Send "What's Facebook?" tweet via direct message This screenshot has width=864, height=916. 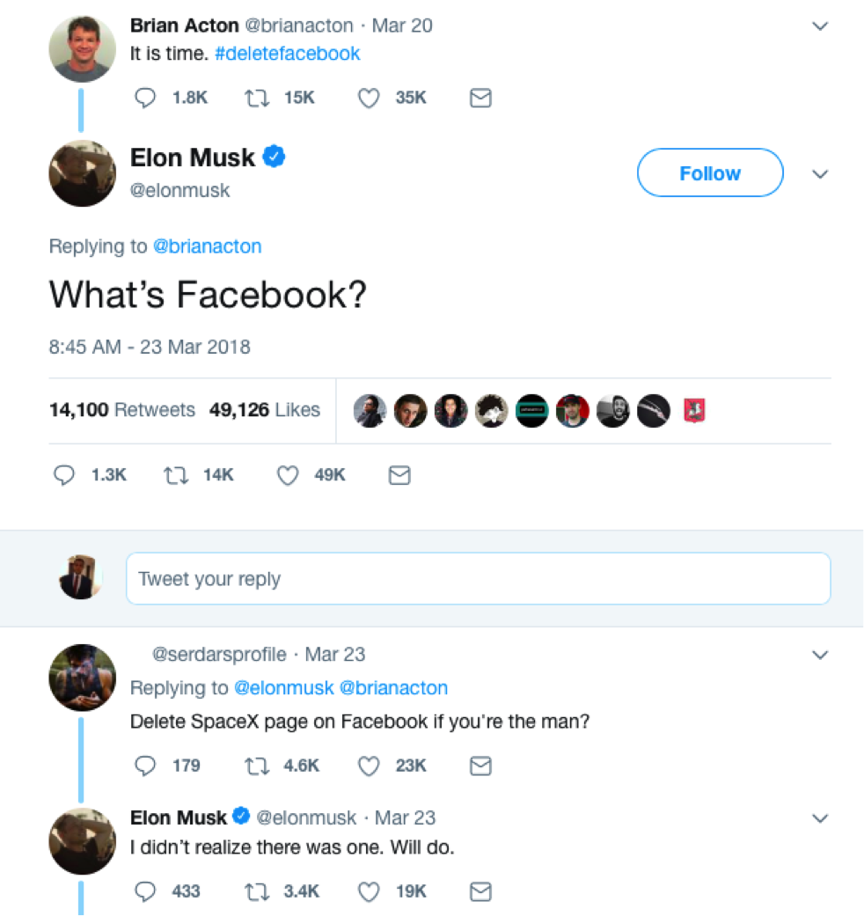[x=399, y=475]
